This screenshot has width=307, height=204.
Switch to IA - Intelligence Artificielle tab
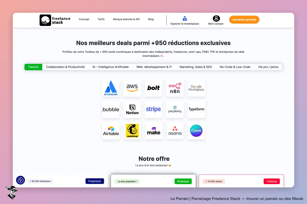111,67
